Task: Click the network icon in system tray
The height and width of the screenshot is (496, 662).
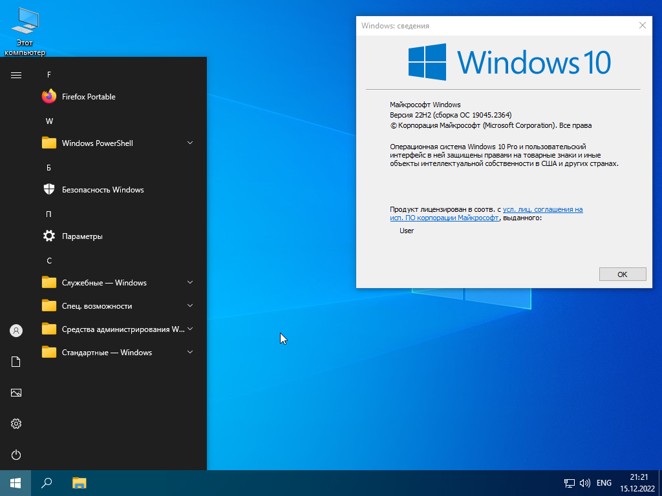Action: [569, 482]
